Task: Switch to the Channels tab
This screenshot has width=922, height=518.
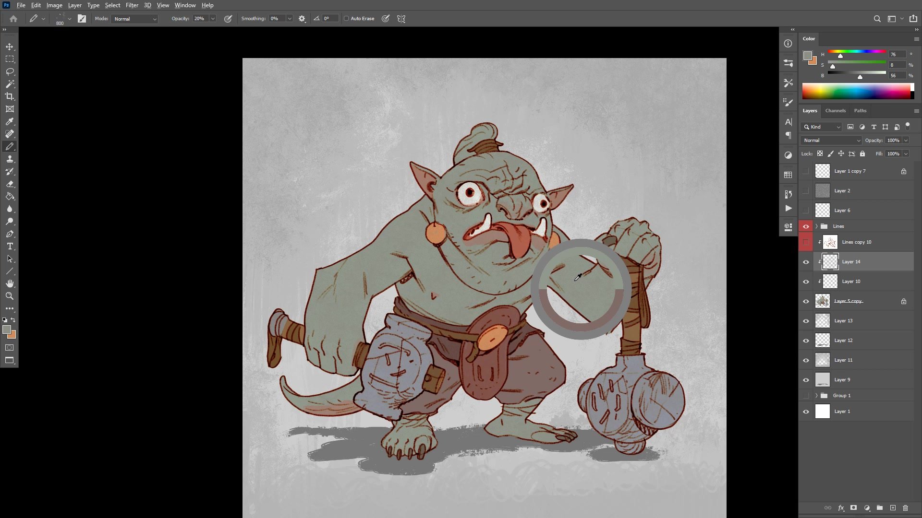Action: click(x=835, y=110)
